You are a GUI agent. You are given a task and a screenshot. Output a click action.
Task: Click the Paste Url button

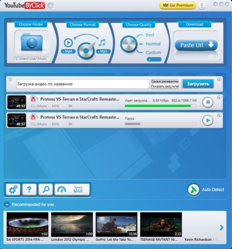point(196,45)
